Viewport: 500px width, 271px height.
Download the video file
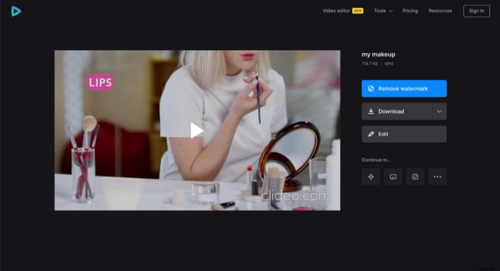point(397,111)
